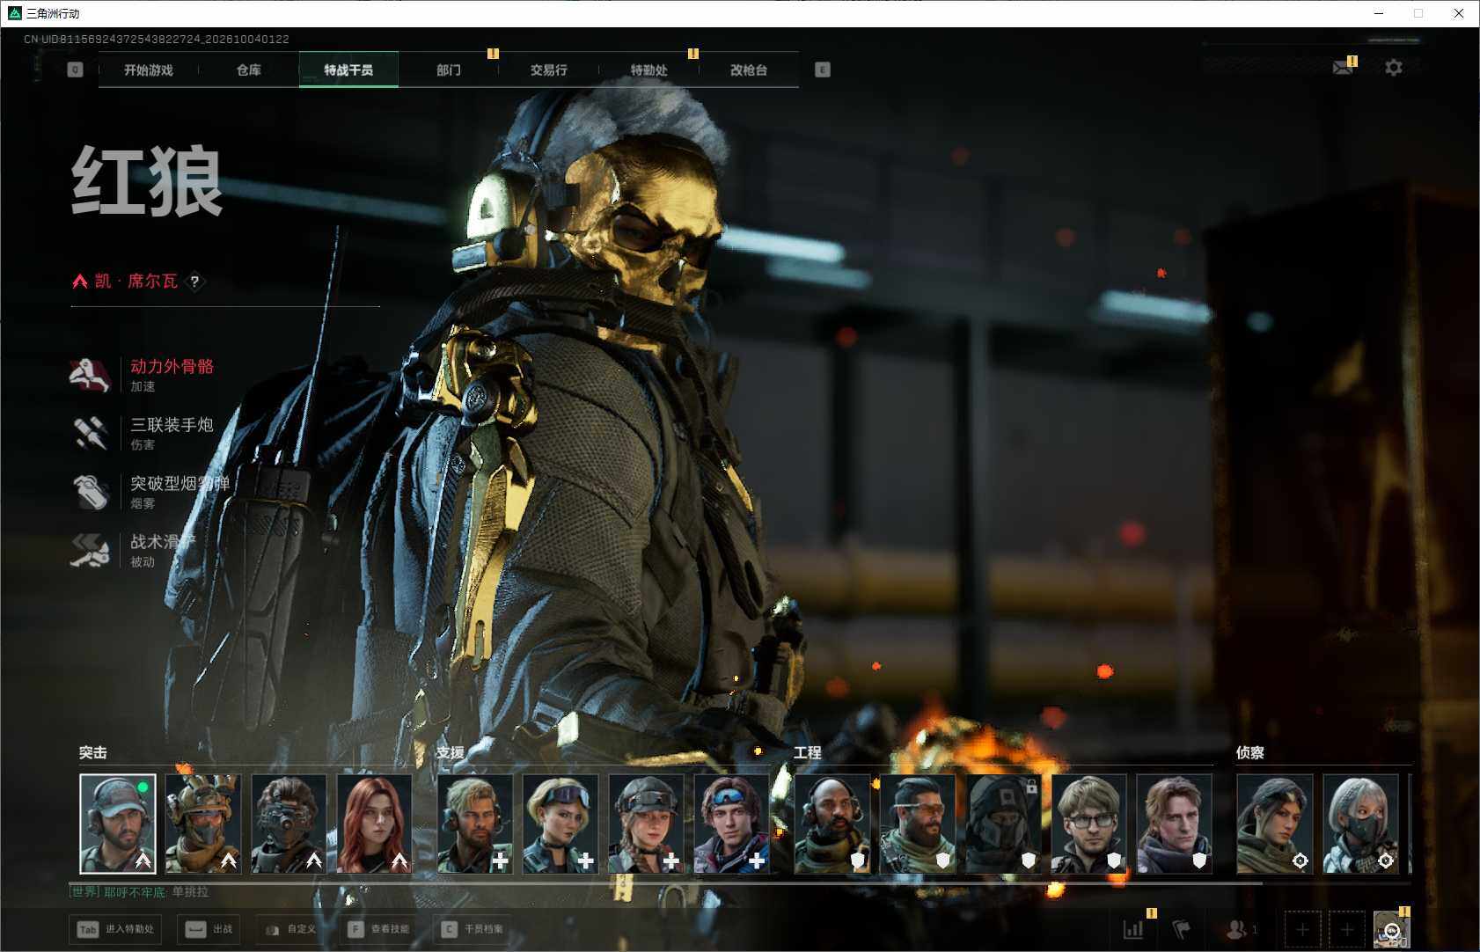Select the 特战干员 tab
The width and height of the screenshot is (1480, 952).
348,70
